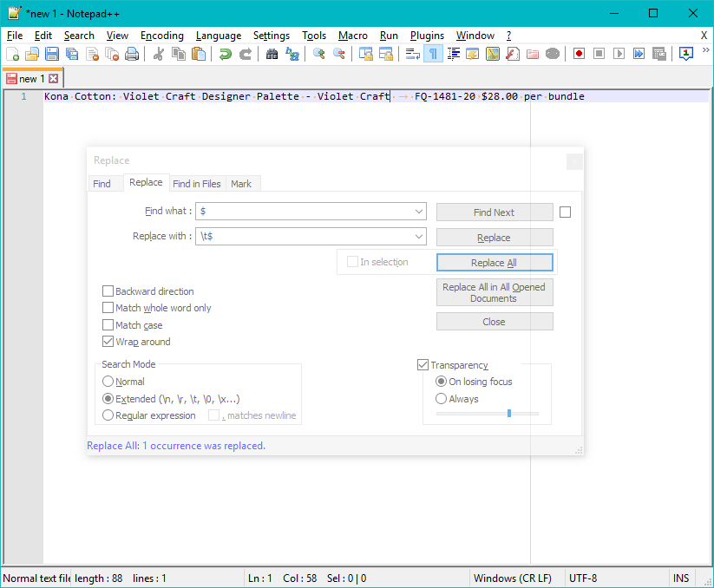Click the Save All toolbar icon
This screenshot has width=714, height=588.
pyautogui.click(x=69, y=54)
